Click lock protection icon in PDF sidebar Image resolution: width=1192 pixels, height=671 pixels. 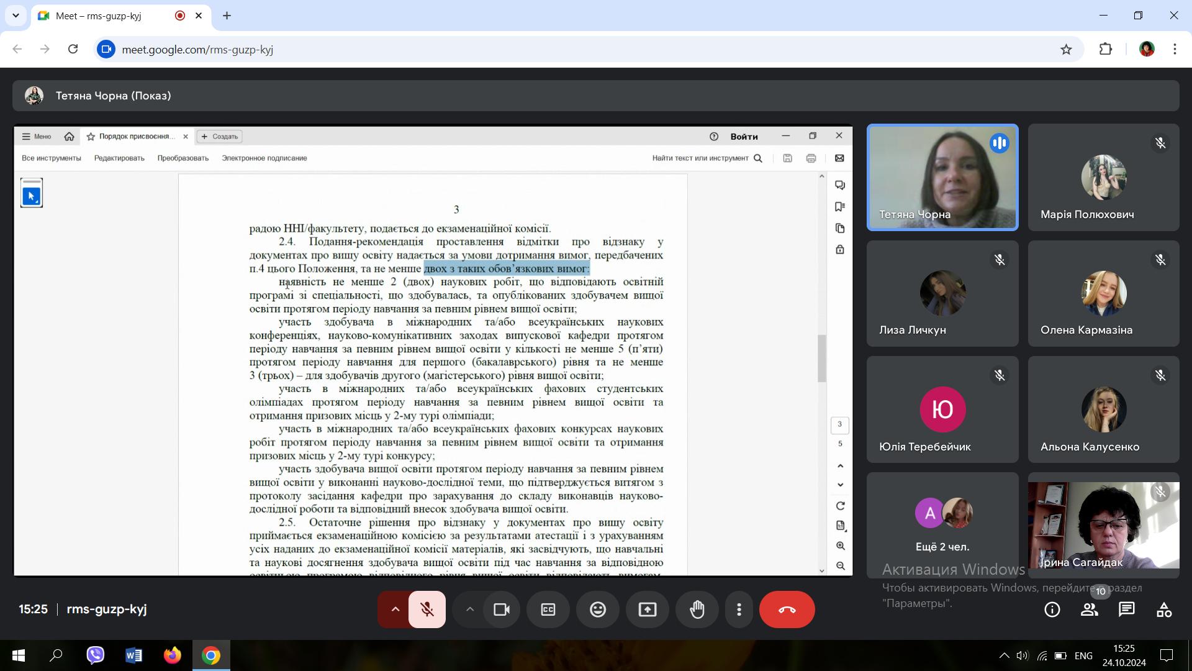pos(840,249)
